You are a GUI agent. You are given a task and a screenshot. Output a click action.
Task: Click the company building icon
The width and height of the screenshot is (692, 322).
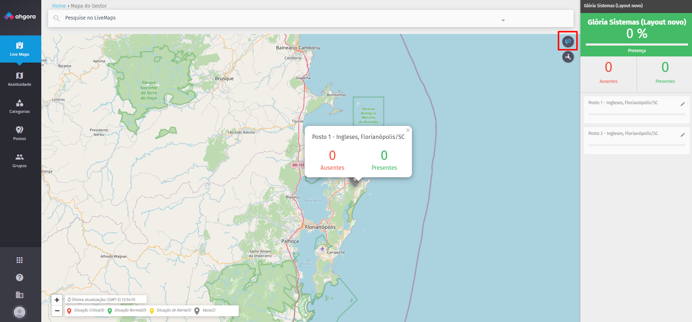(20, 295)
